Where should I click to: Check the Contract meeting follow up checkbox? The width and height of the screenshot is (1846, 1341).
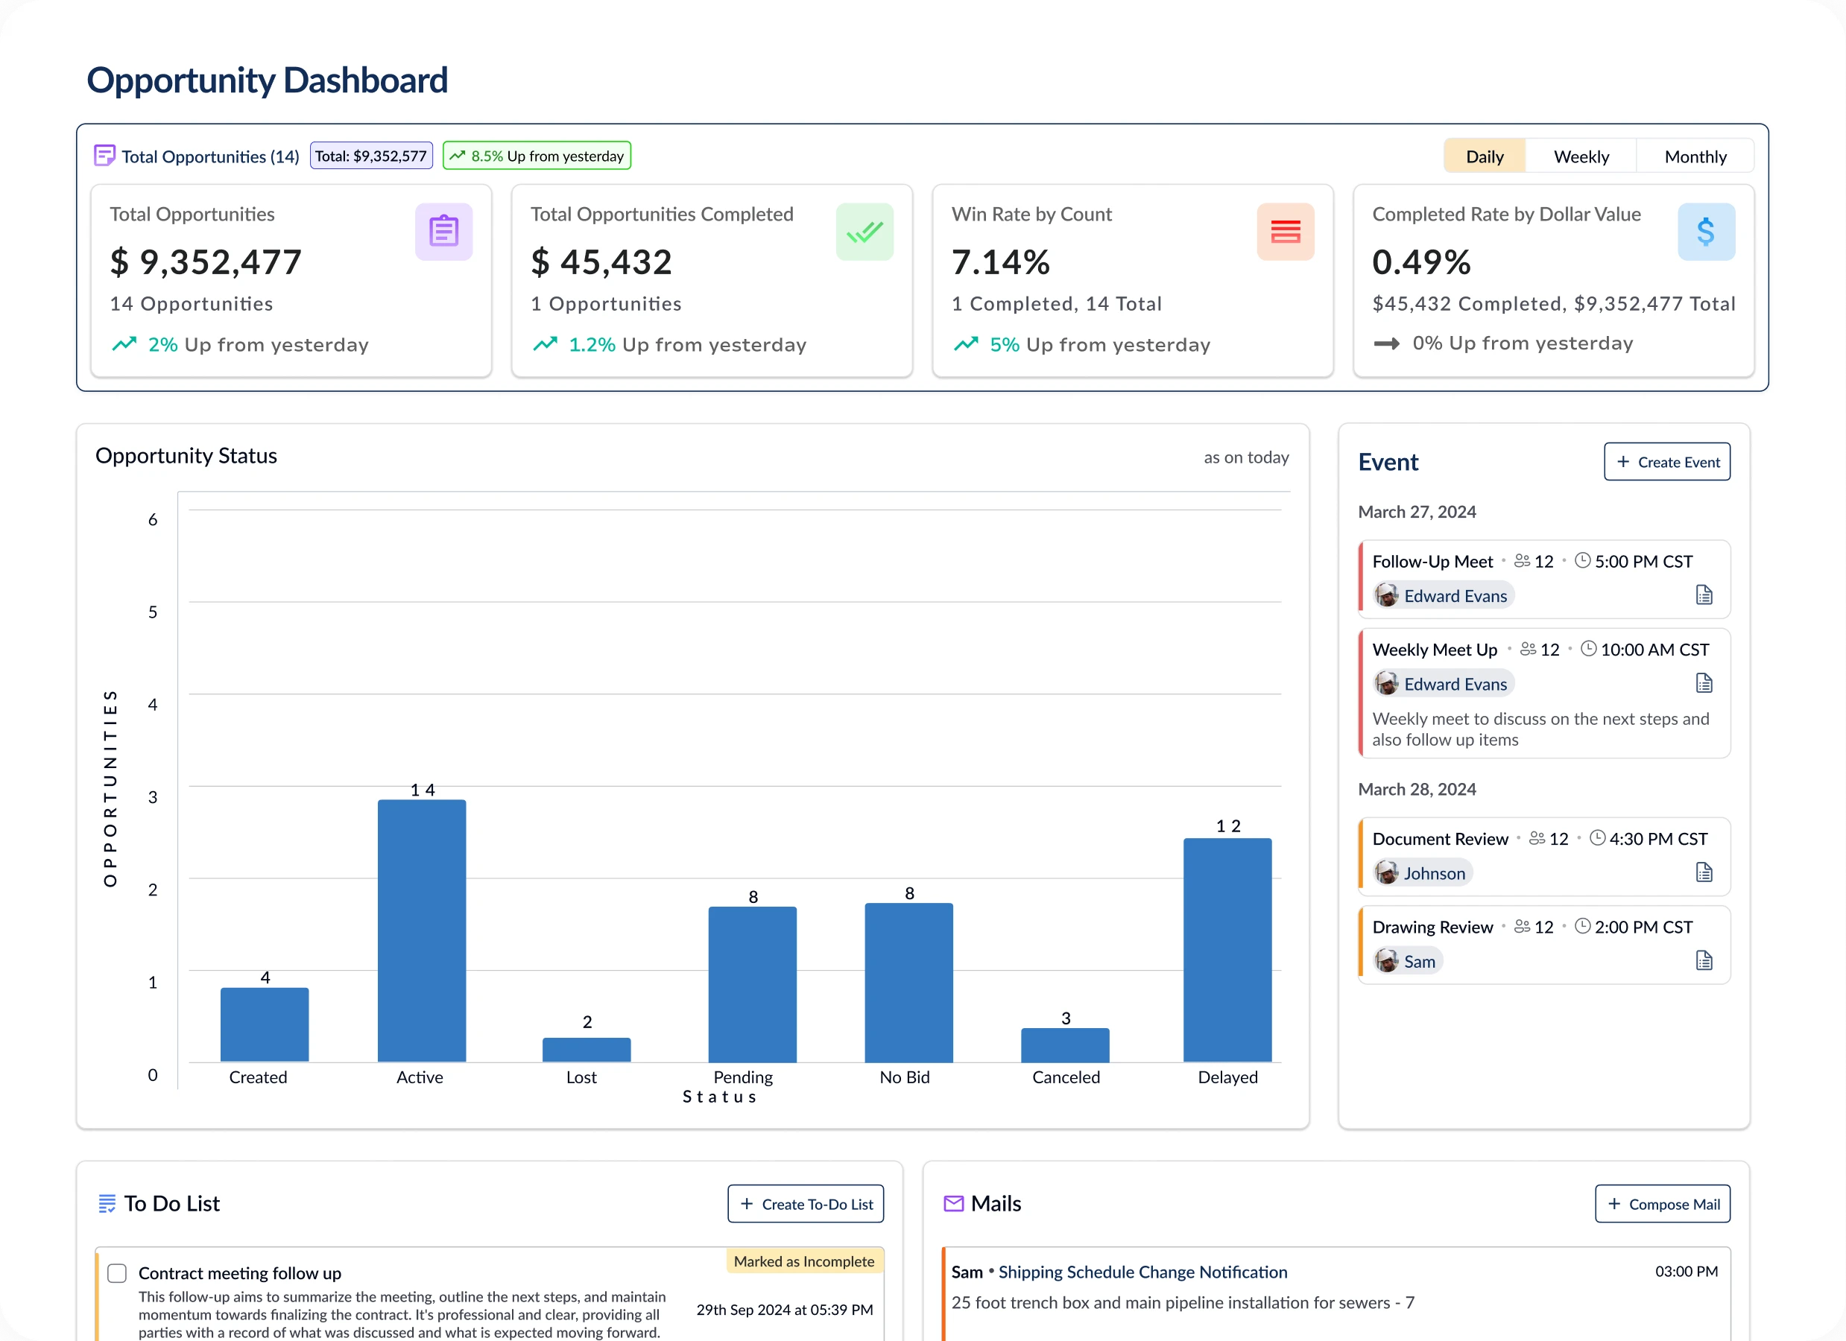click(x=117, y=1272)
